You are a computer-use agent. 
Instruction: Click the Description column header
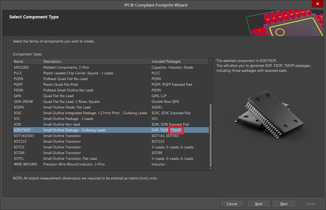point(97,61)
